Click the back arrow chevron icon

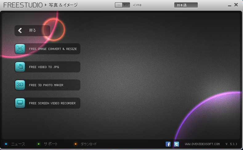click(20, 31)
